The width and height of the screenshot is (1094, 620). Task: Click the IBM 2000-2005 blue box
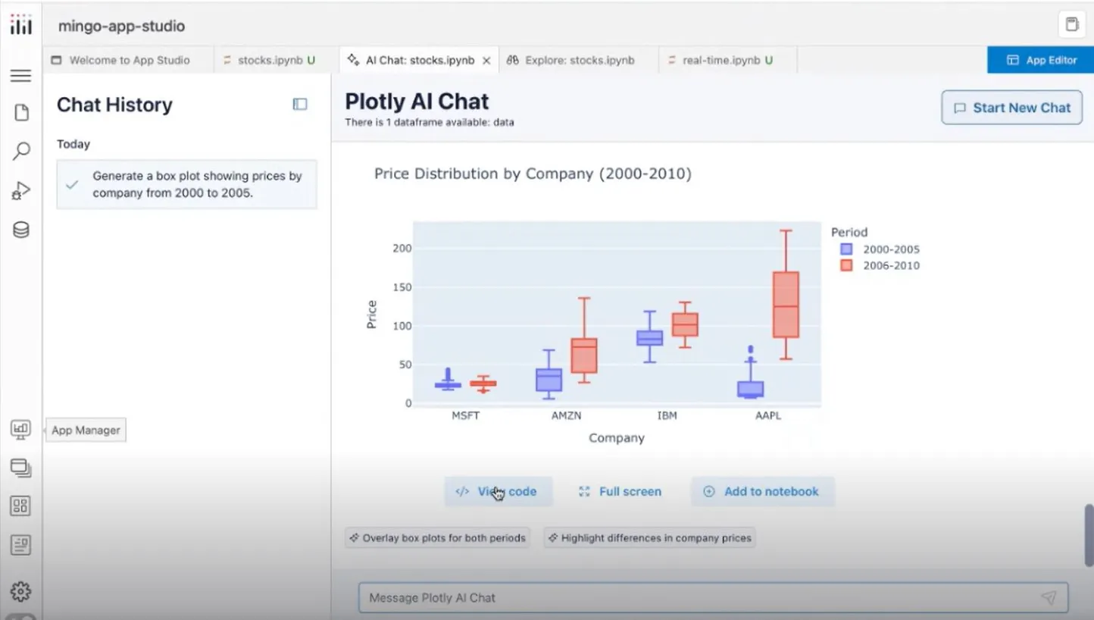click(649, 338)
